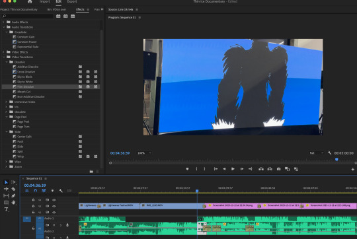Click the Mark Out button in Program monitor

[204, 169]
